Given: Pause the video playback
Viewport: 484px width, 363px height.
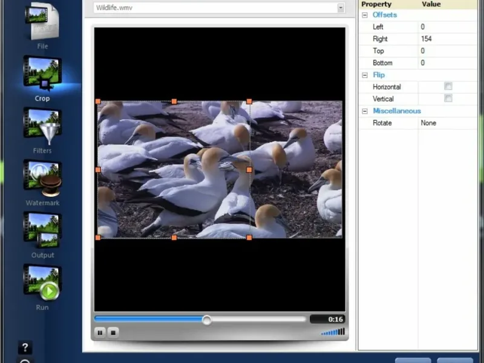Looking at the screenshot, I should (100, 332).
